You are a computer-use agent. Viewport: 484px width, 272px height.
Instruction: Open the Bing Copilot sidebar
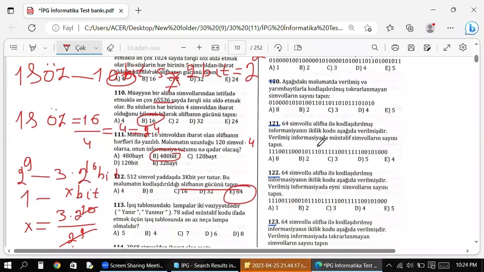click(472, 28)
